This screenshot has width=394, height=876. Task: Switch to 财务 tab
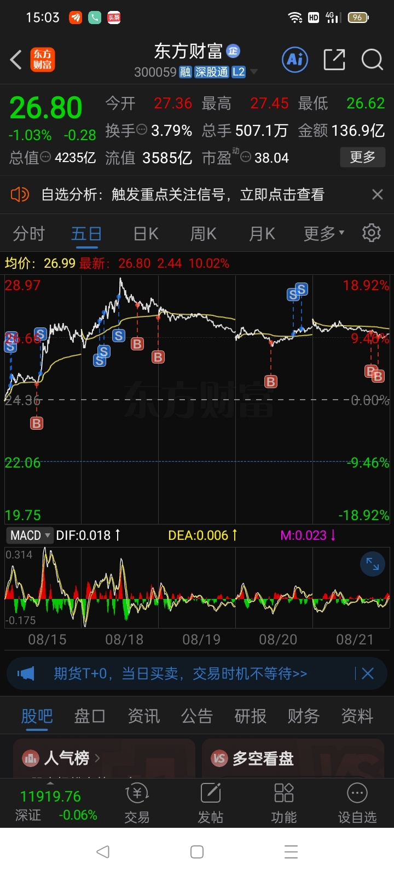point(304,716)
